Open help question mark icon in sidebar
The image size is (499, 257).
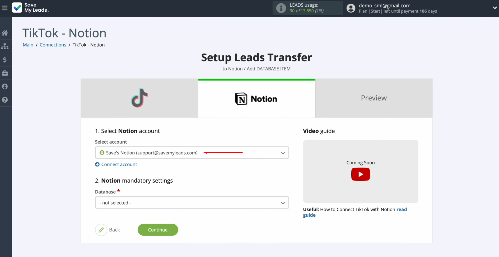pos(5,100)
